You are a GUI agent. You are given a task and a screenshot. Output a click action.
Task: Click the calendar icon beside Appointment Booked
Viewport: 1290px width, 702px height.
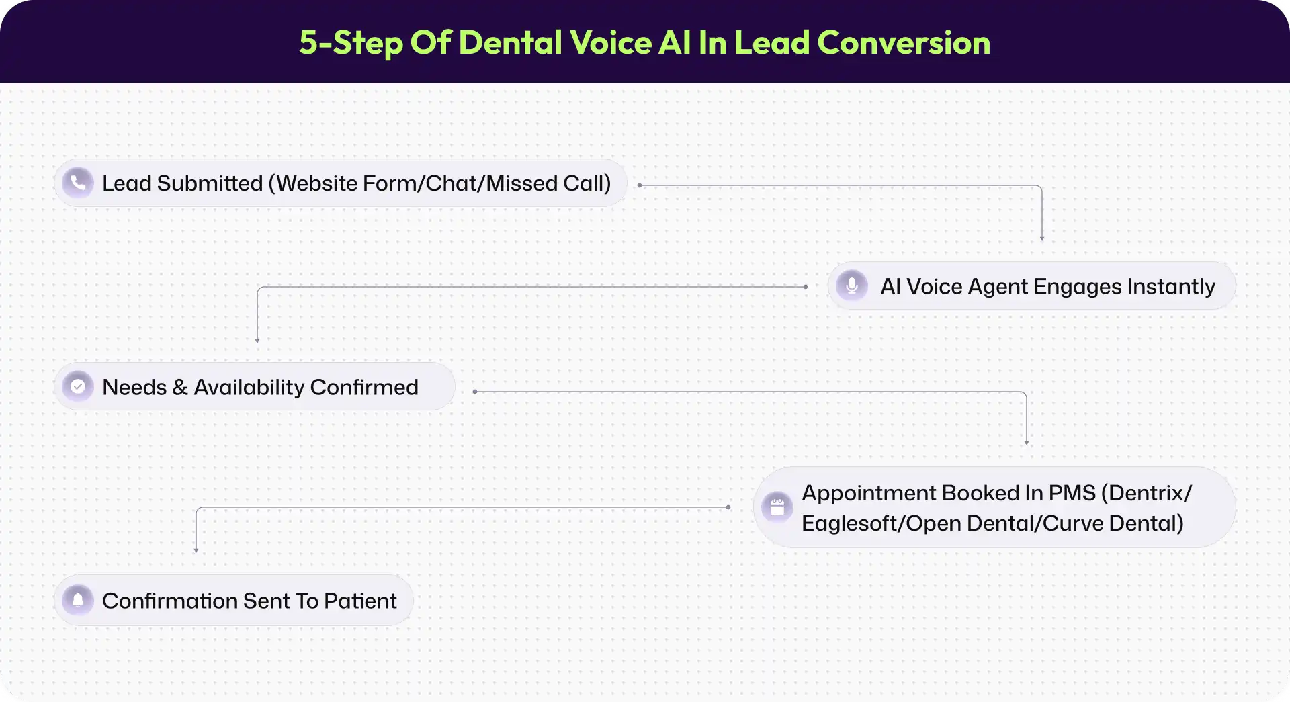click(x=777, y=507)
